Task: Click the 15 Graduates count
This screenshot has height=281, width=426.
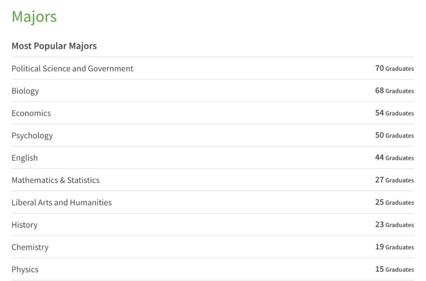Action: pyautogui.click(x=394, y=270)
